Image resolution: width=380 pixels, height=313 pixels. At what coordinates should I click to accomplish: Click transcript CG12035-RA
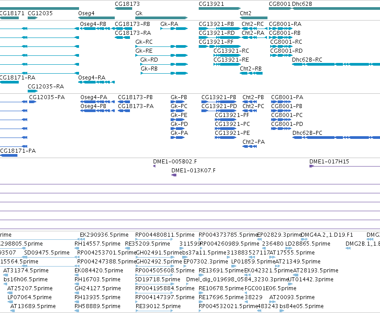pos(46,87)
